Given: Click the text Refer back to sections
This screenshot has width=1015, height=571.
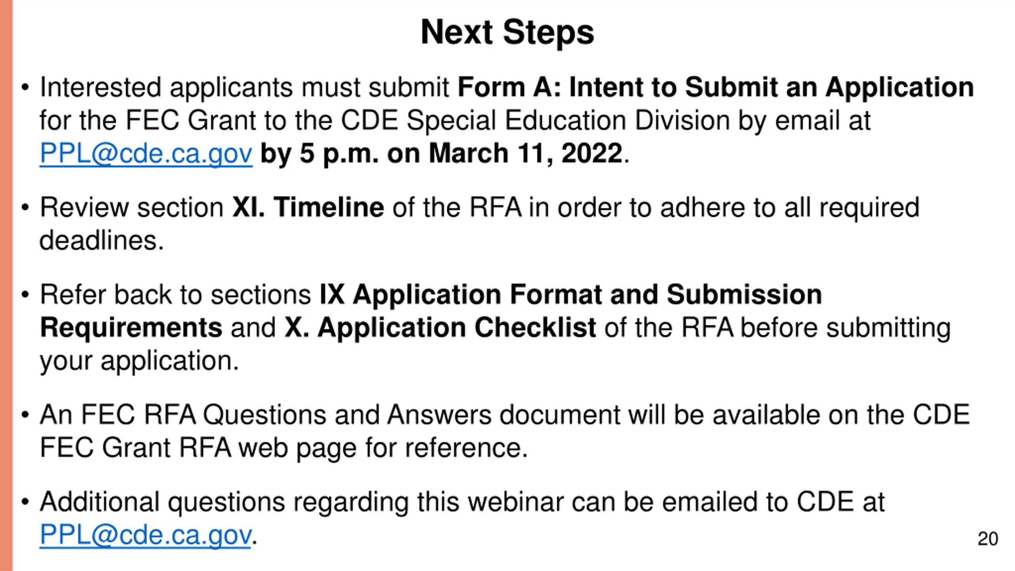Looking at the screenshot, I should click(176, 295).
